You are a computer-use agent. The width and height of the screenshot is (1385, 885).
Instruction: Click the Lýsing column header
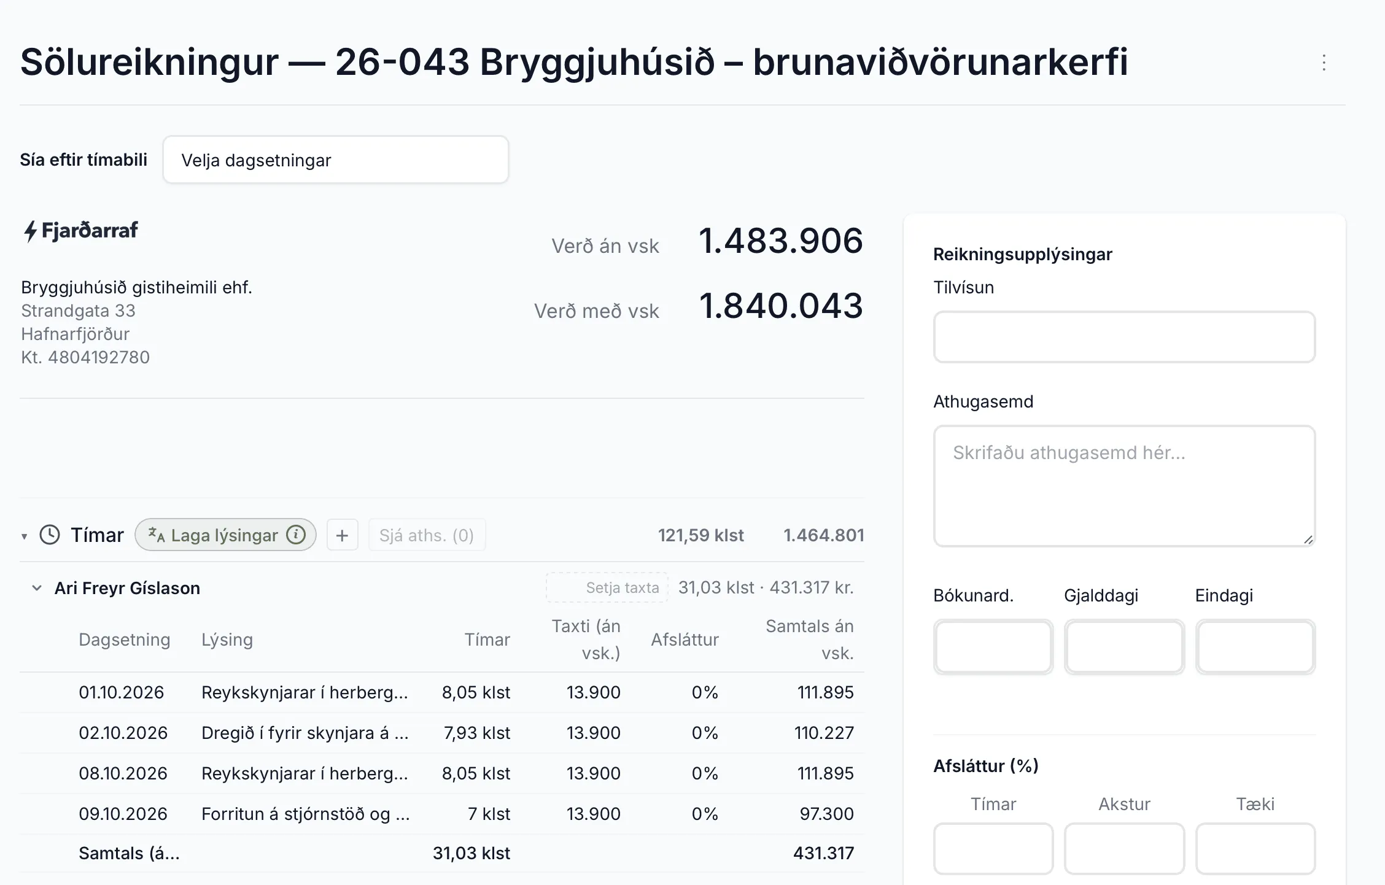pyautogui.click(x=227, y=640)
